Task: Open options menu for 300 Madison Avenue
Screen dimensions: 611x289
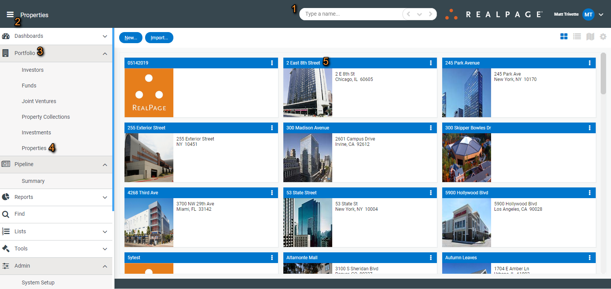Action: (x=431, y=128)
